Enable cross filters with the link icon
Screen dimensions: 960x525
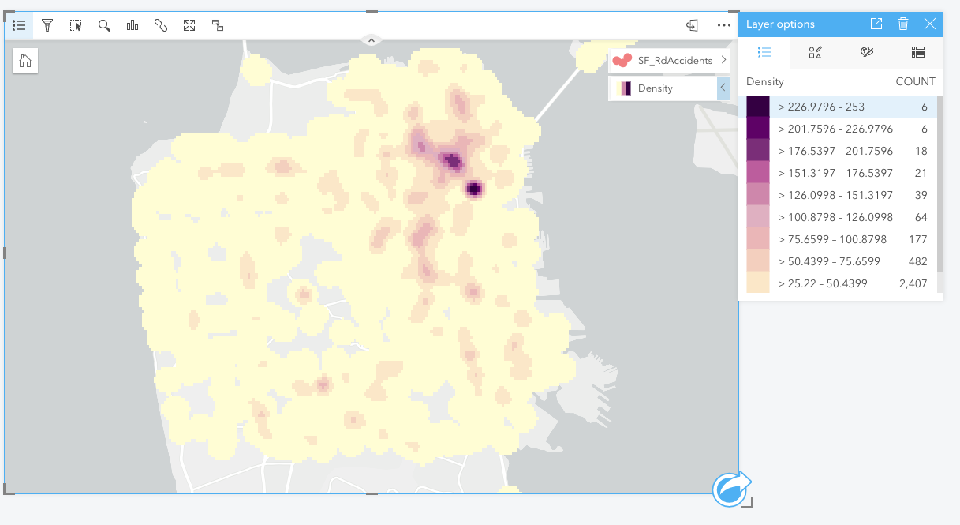click(x=160, y=25)
